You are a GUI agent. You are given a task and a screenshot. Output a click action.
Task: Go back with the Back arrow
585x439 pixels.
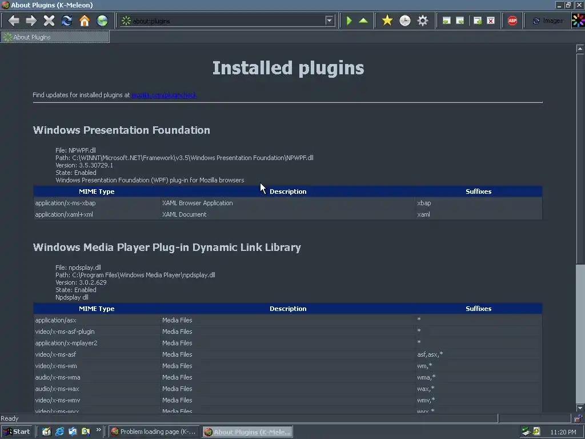[x=14, y=21]
